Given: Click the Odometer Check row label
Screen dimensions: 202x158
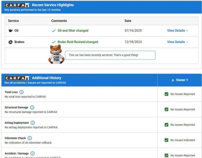Looking at the screenshot, I should point(15,138).
